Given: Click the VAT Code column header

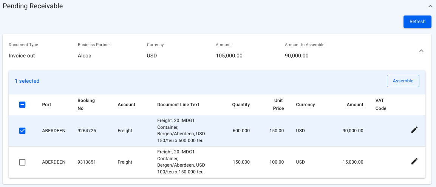Looking at the screenshot, I should click(x=380, y=105).
